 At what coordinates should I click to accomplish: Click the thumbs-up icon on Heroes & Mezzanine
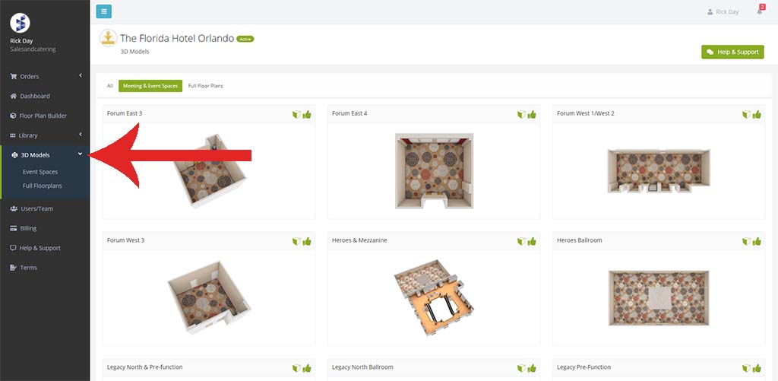coord(532,241)
